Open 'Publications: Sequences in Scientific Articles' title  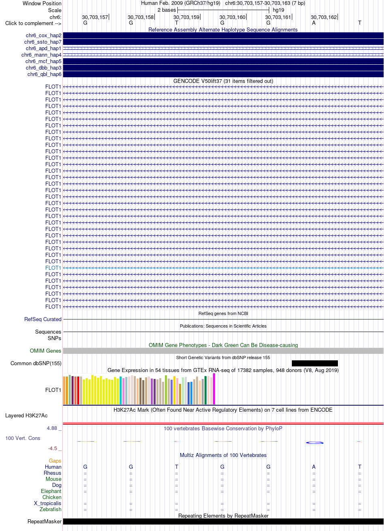point(223,326)
